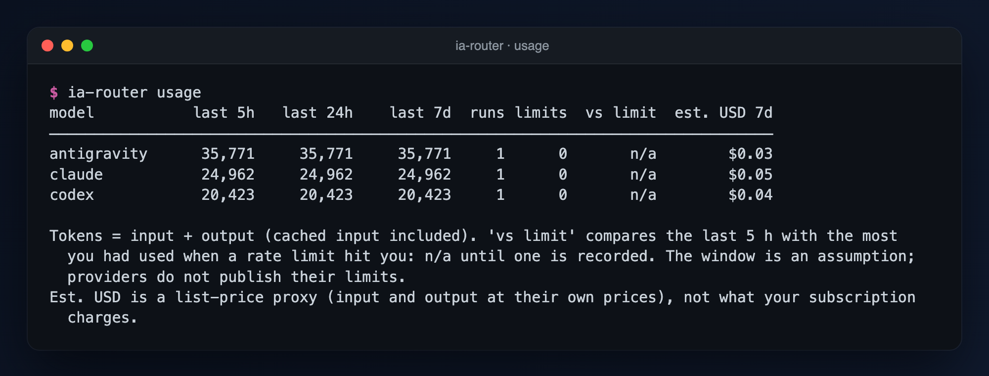
Task: Select the 'claude' model name
Action: (76, 175)
